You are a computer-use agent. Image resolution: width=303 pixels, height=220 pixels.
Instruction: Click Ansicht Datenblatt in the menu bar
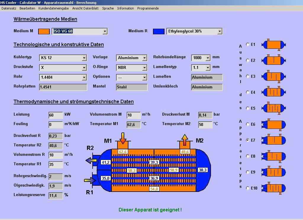click(86, 8)
